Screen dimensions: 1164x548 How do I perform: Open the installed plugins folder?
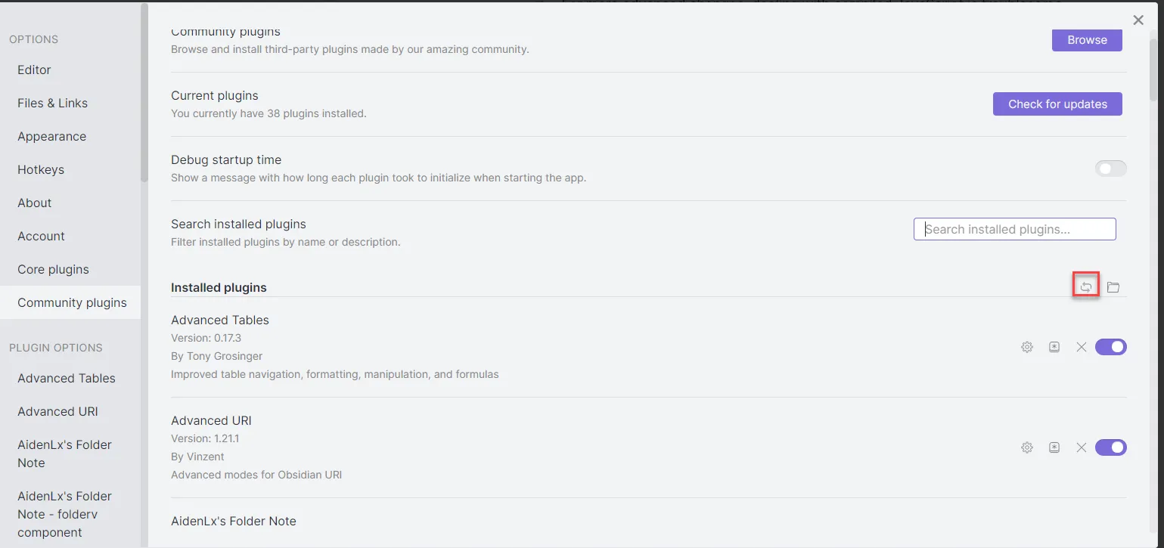pos(1113,287)
